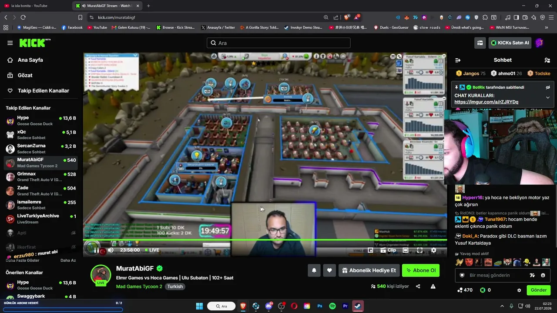Open SercanZurna channel in sidebar
The width and height of the screenshot is (557, 313).
click(x=42, y=149)
